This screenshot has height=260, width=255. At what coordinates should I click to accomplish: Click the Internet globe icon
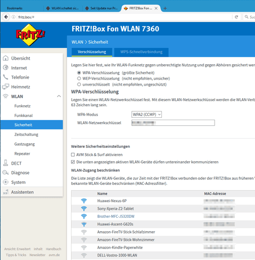coord(6,68)
